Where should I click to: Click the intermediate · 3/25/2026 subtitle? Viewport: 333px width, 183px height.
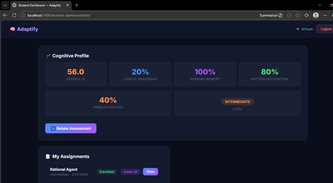coord(69,174)
